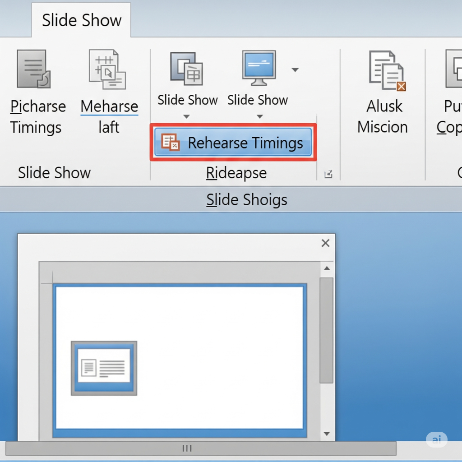
Task: Click the Meharse laft grid icon
Action: point(107,69)
